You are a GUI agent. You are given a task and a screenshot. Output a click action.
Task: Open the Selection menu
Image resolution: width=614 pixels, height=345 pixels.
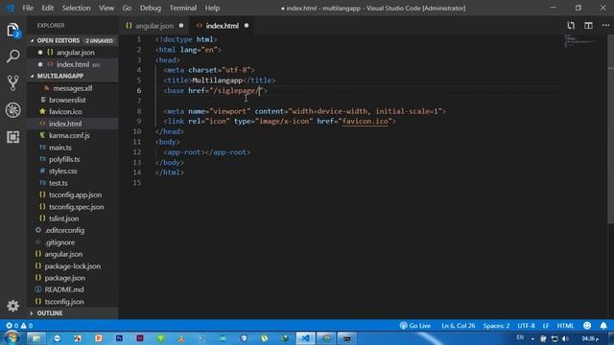76,8
